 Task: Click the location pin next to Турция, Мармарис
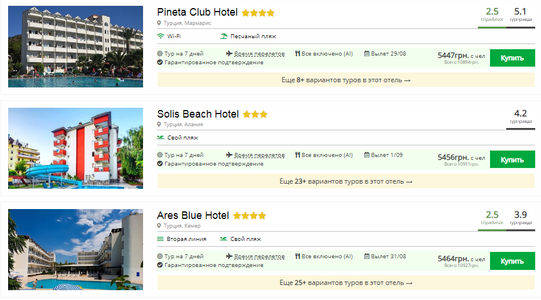pos(159,23)
